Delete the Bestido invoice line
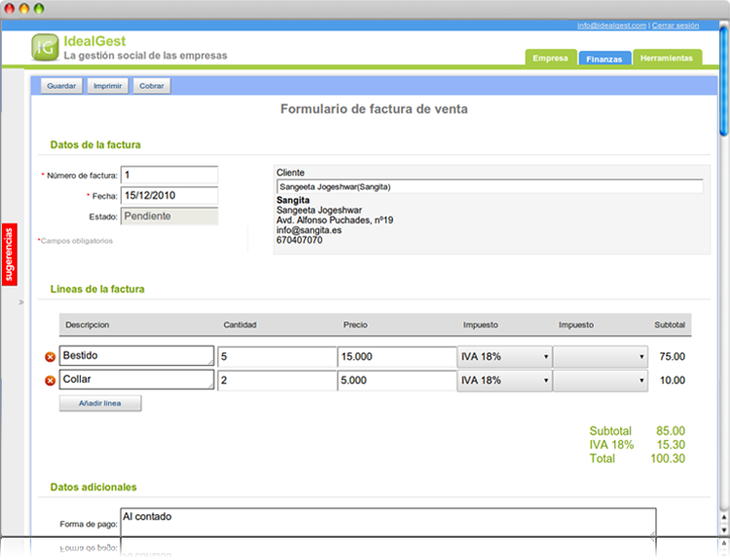The width and height of the screenshot is (730, 560). click(51, 356)
